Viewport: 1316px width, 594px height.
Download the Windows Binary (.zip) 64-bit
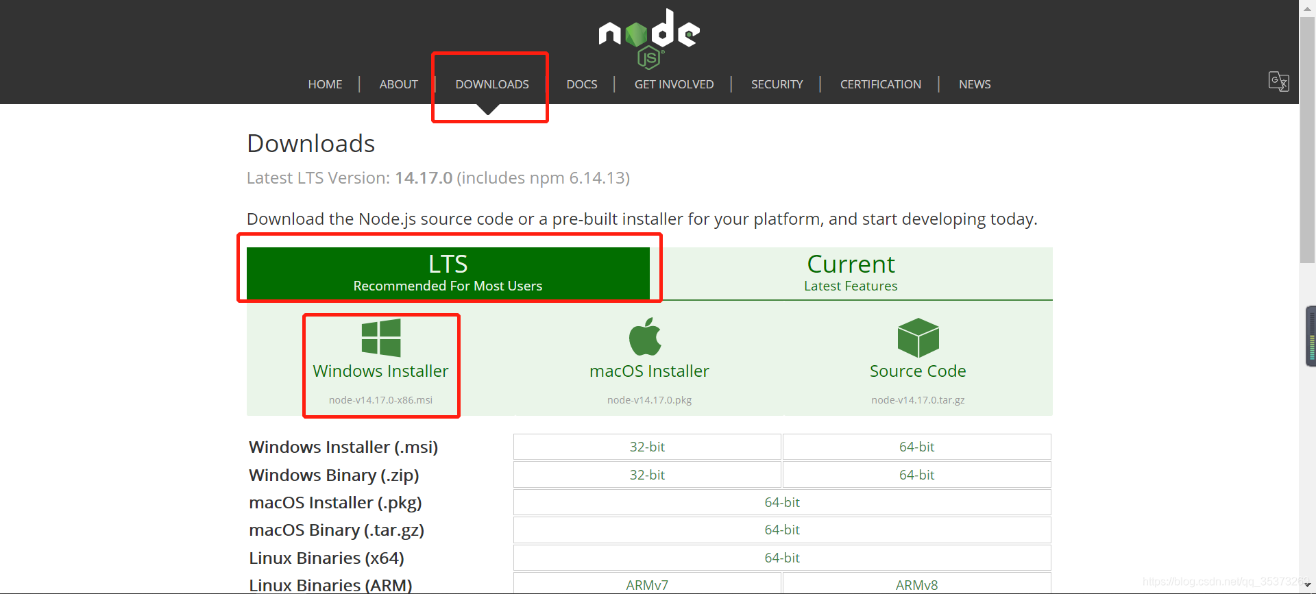point(917,475)
